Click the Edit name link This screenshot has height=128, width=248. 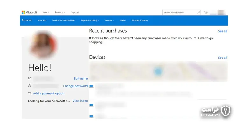coord(81,78)
